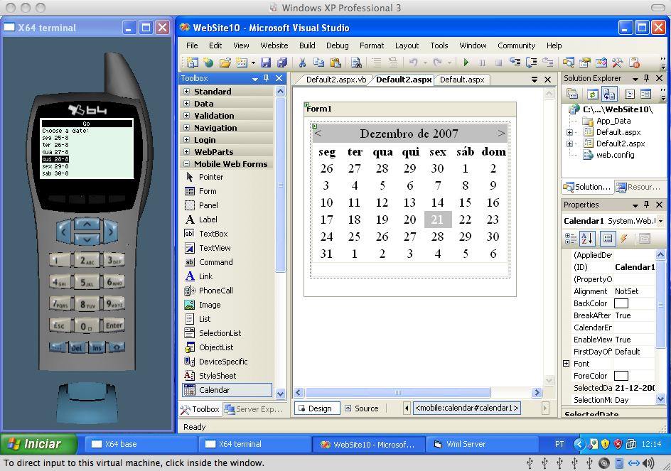Click the Nest Related Files icon
The height and width of the screenshot is (471, 671).
click(x=609, y=94)
